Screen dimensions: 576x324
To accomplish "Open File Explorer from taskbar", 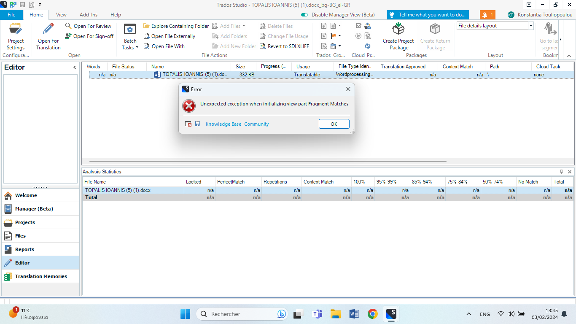I will (x=335, y=314).
